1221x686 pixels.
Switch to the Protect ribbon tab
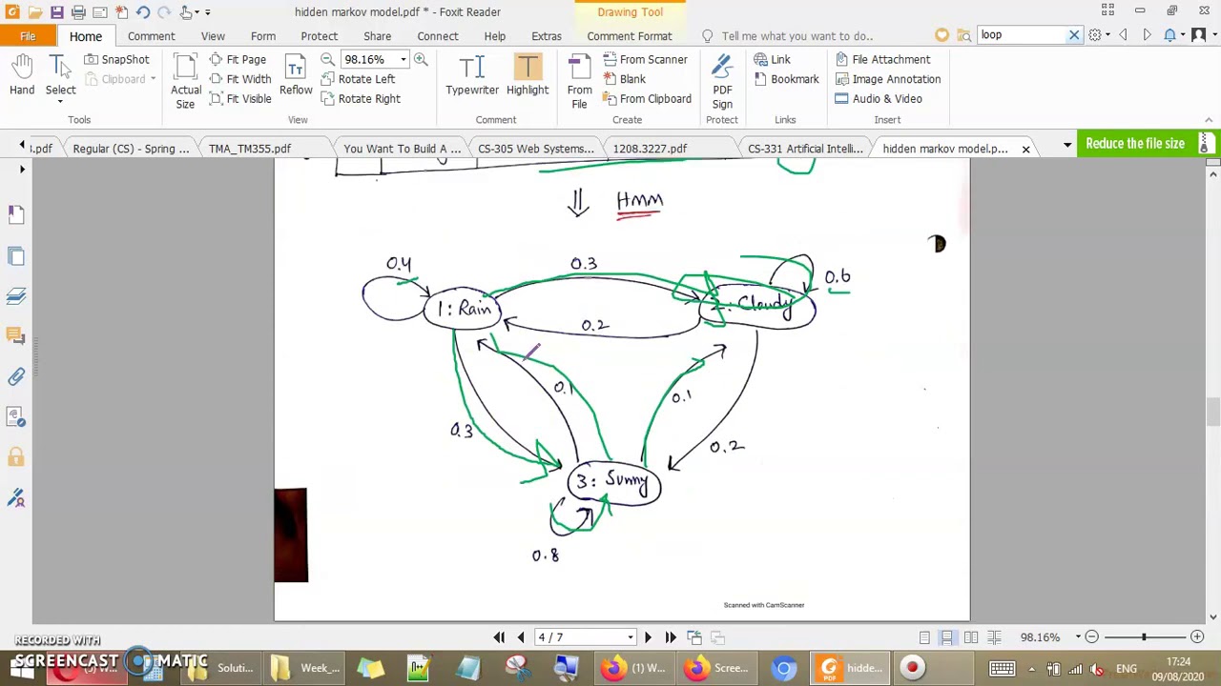(x=320, y=36)
